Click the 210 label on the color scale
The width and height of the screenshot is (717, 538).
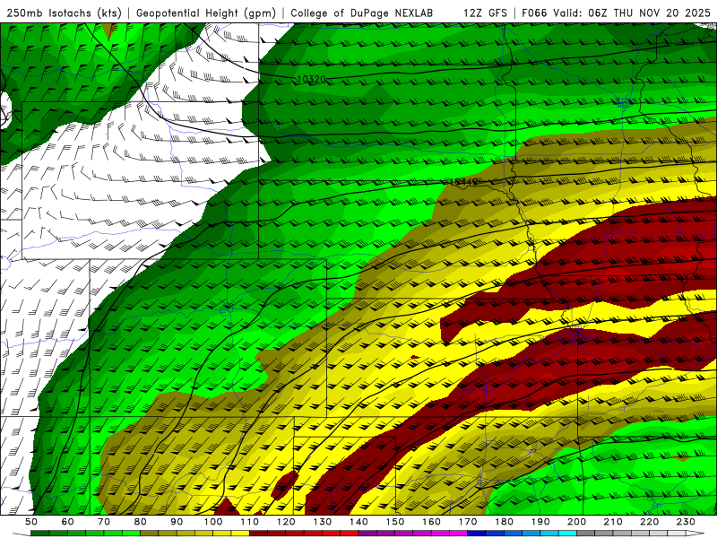(x=613, y=522)
